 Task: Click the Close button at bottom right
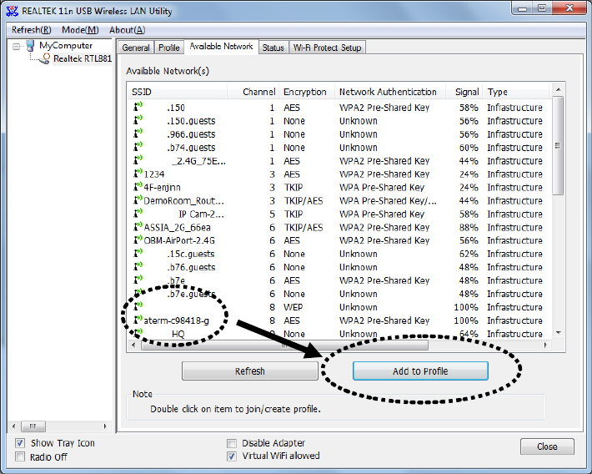tap(547, 446)
